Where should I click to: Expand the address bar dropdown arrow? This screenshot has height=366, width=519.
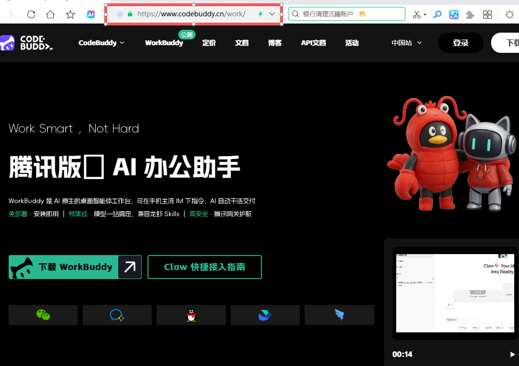(x=272, y=14)
